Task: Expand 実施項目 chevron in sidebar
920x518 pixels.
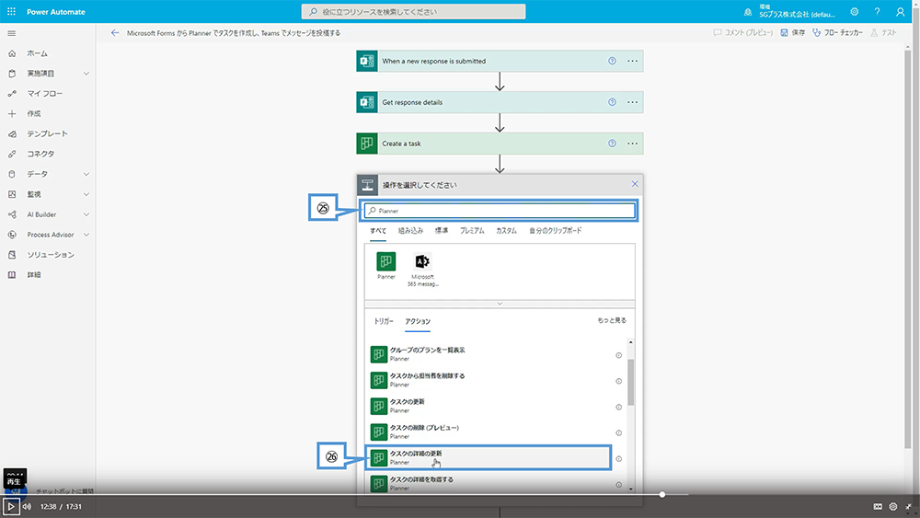Action: (86, 74)
